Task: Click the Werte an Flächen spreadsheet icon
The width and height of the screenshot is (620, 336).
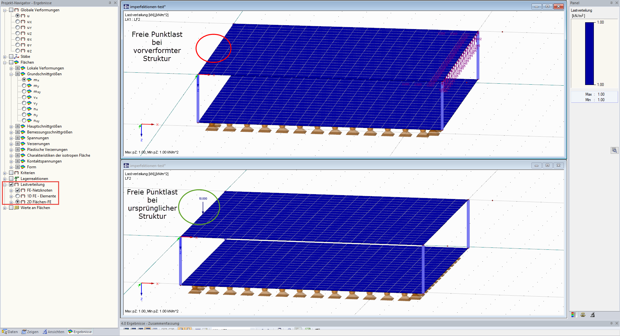Action: coord(16,208)
